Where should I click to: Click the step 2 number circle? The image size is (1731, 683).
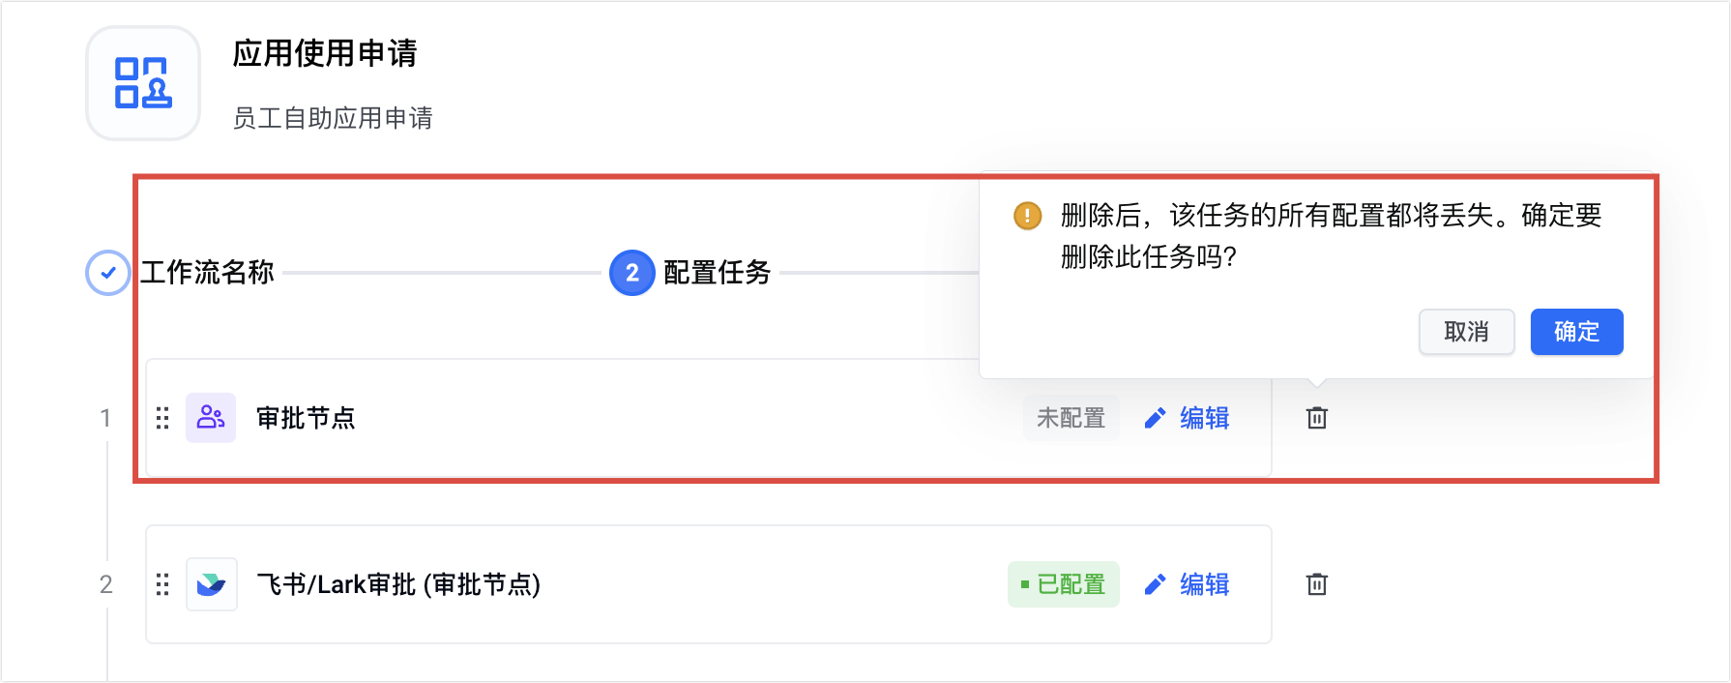pos(632,273)
